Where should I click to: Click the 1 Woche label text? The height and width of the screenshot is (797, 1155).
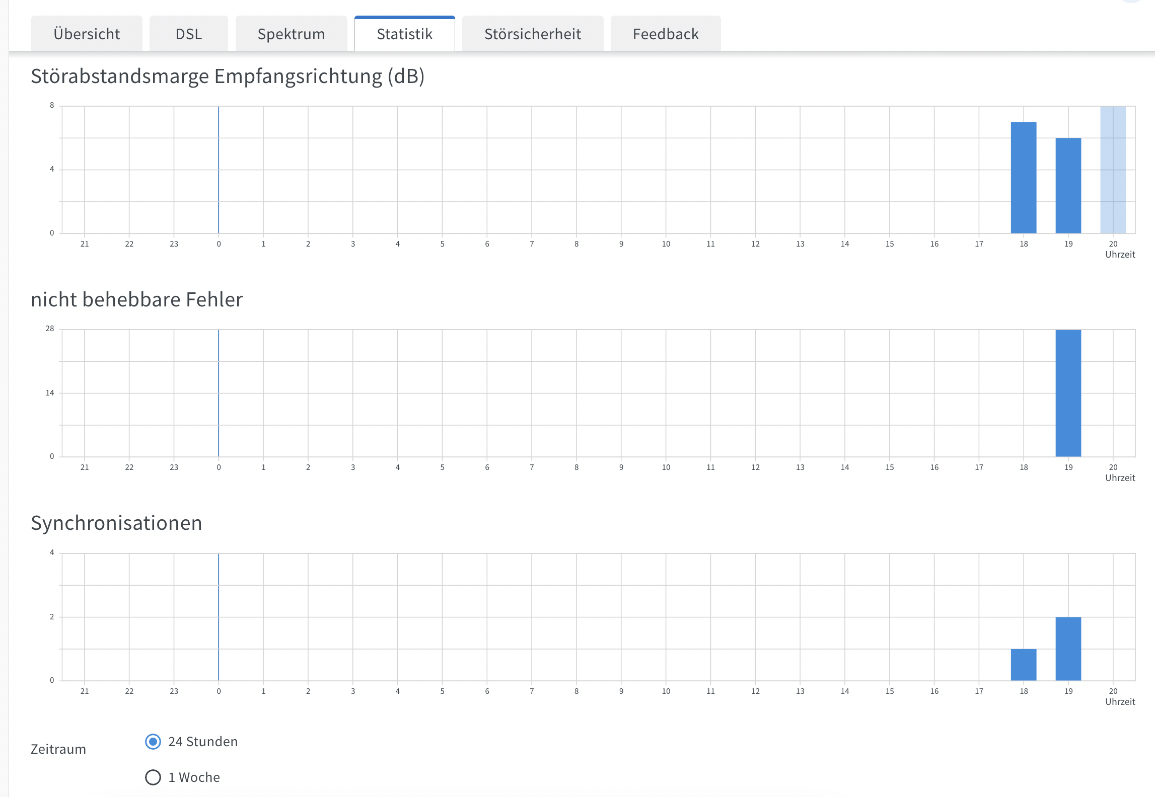pos(194,777)
